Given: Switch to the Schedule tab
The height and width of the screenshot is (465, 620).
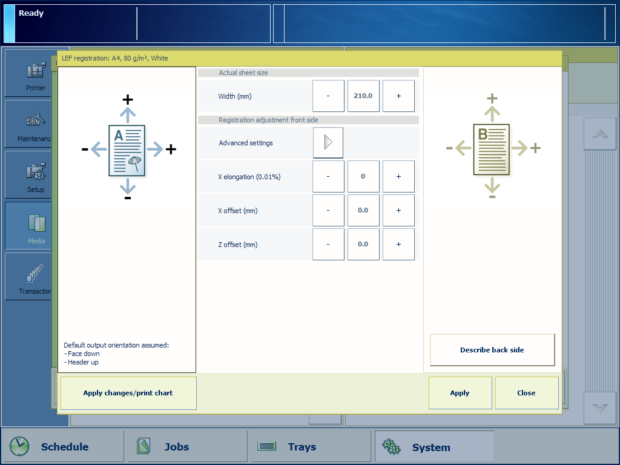Looking at the screenshot, I should click(x=63, y=447).
